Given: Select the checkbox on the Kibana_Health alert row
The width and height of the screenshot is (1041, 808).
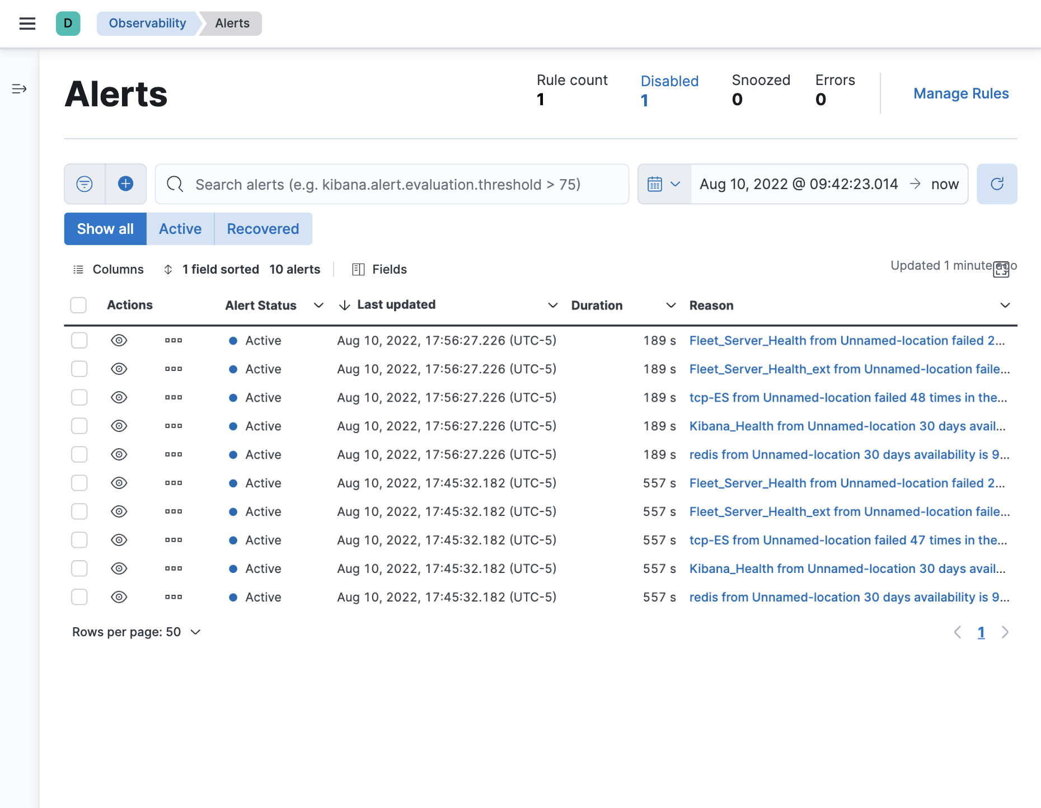Looking at the screenshot, I should [x=79, y=426].
